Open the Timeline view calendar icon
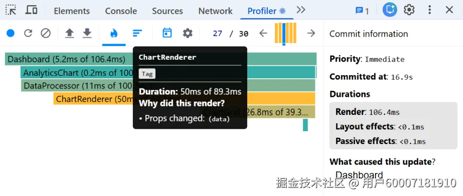The image size is (463, 196). click(x=167, y=33)
